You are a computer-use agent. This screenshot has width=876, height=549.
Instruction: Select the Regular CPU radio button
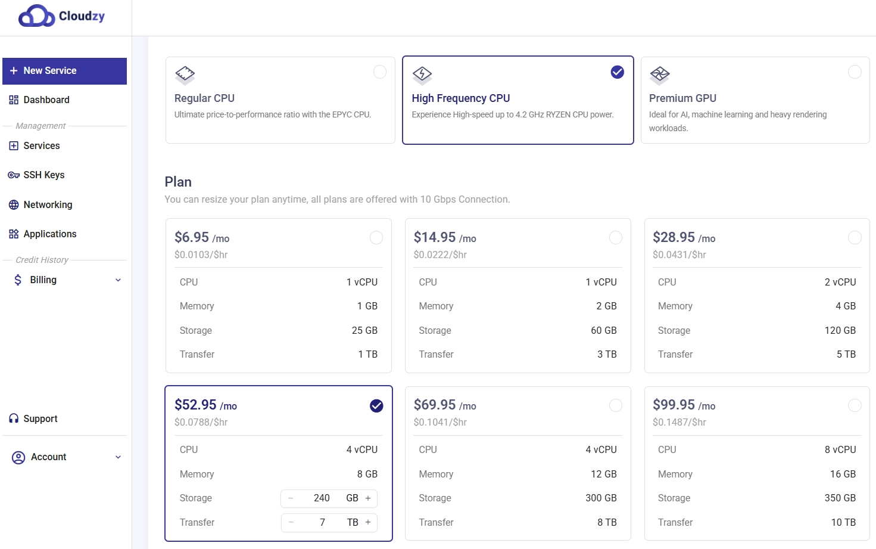379,72
